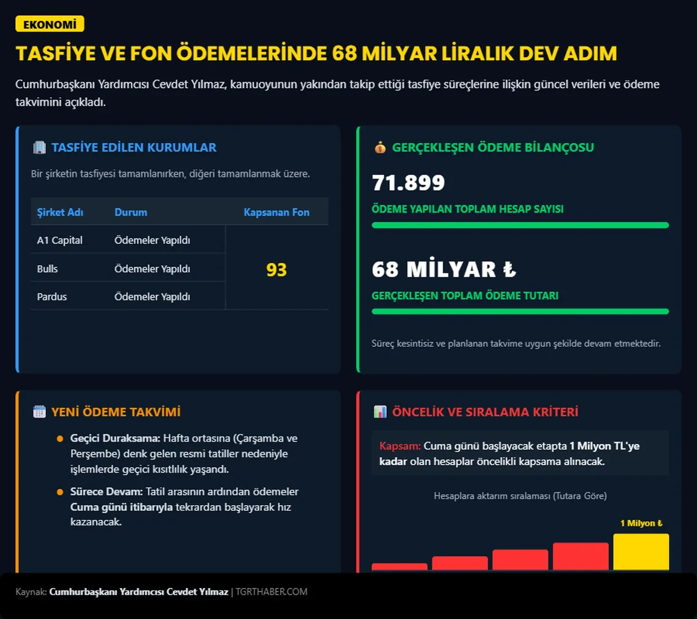Click the main headline TASFİYE VE FON ÖDEMELERİNDE
The height and width of the screenshot is (619, 697).
(316, 53)
